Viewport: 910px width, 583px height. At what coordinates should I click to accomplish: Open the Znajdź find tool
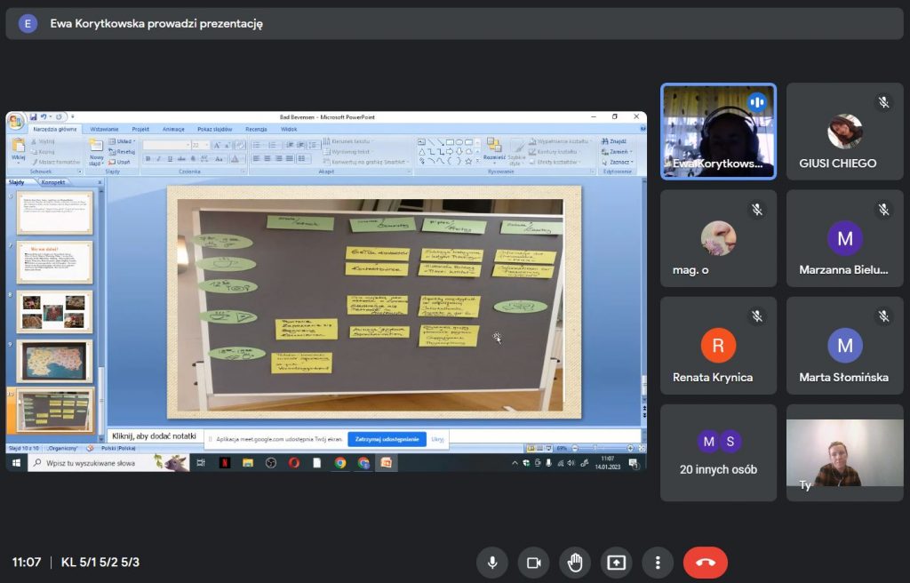coord(614,141)
